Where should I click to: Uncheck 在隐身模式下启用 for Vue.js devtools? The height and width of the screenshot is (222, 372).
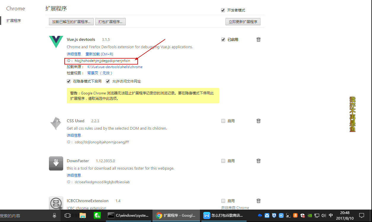point(69,81)
